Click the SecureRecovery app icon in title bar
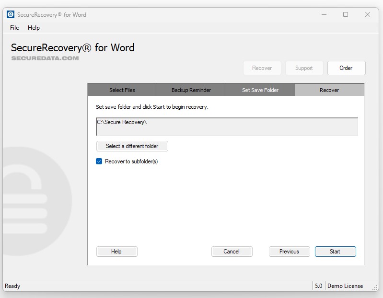 11,14
